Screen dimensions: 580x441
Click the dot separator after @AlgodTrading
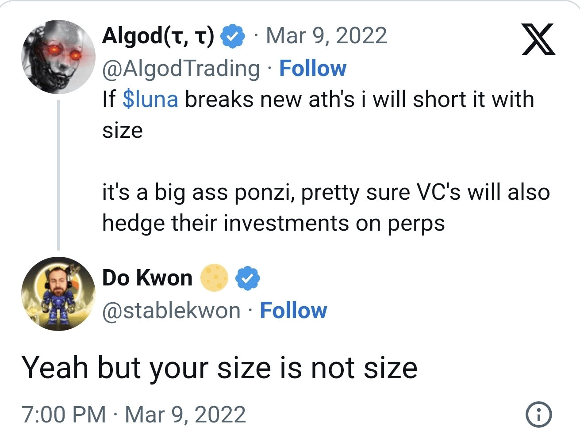point(269,68)
